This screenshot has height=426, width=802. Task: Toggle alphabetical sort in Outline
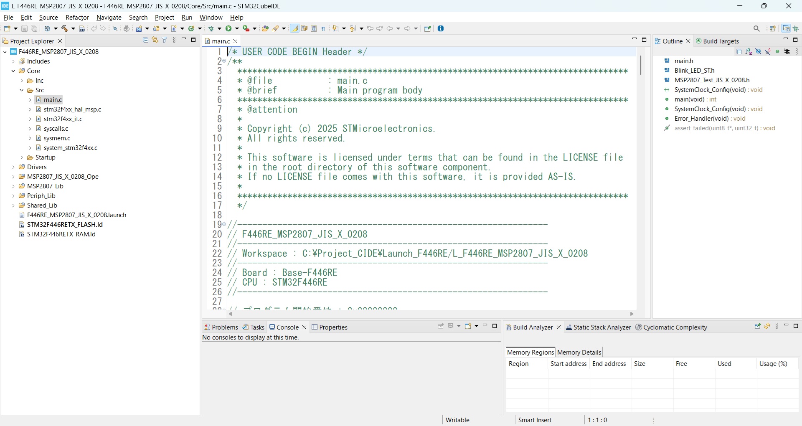pyautogui.click(x=749, y=52)
